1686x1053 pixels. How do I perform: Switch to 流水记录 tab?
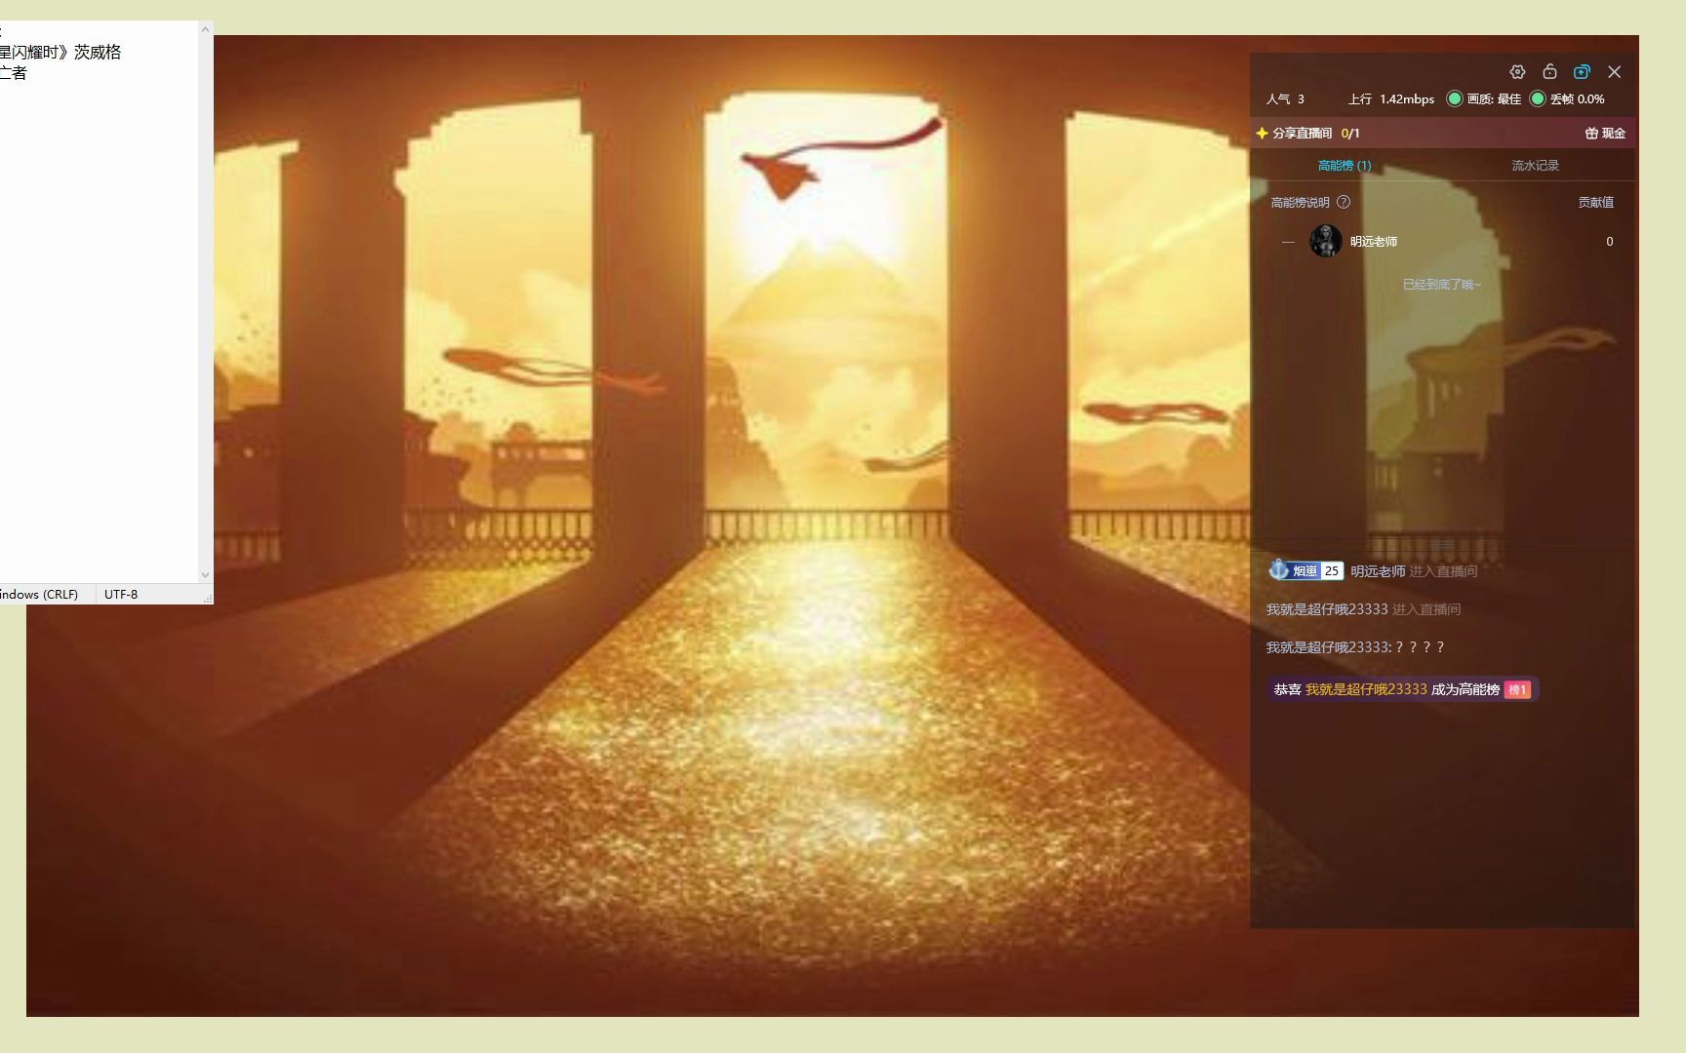tap(1536, 166)
